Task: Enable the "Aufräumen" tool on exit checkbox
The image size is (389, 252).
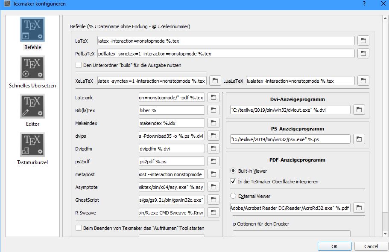Action: click(79, 228)
